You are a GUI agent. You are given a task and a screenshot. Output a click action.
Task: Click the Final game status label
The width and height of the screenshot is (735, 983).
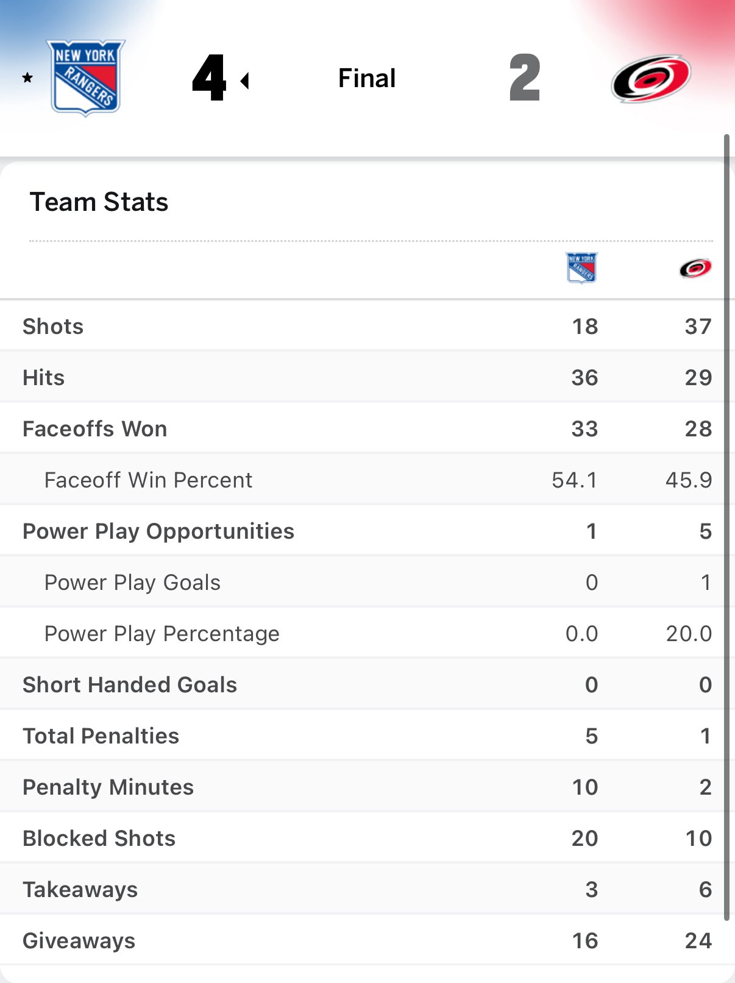coord(367,78)
